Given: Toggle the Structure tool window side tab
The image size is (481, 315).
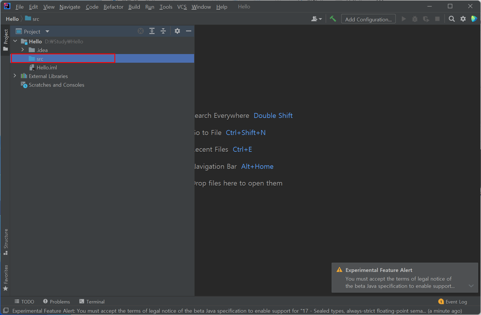Looking at the screenshot, I should [5, 242].
